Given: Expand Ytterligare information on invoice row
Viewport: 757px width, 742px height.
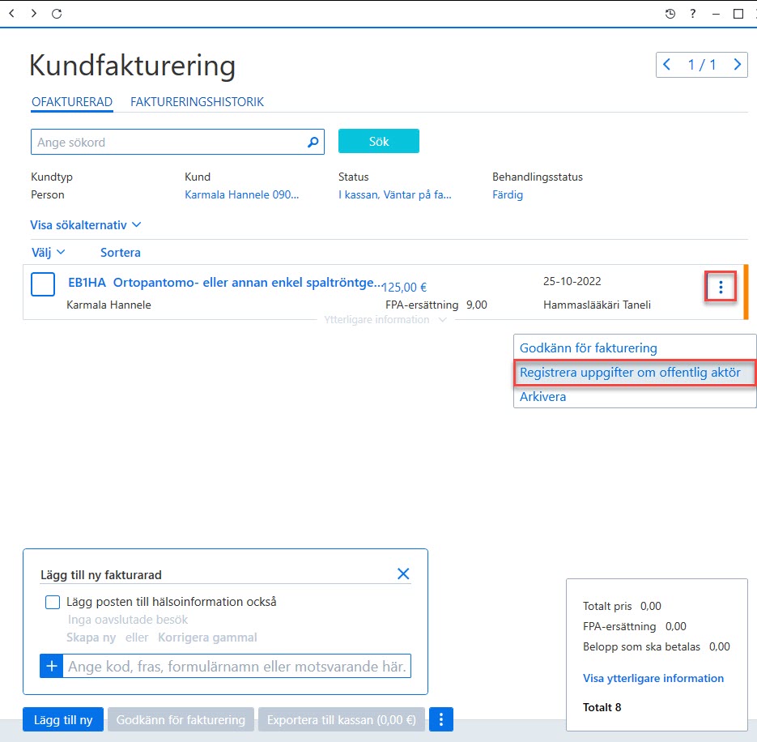Looking at the screenshot, I should tap(385, 320).
